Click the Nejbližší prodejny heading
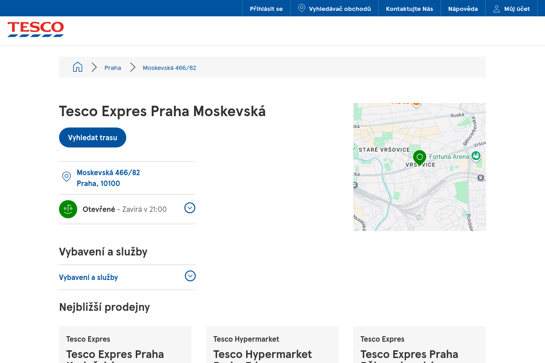The height and width of the screenshot is (363, 545). pos(104,307)
